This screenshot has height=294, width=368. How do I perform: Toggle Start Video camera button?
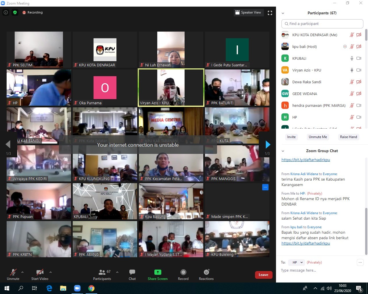coord(40,272)
